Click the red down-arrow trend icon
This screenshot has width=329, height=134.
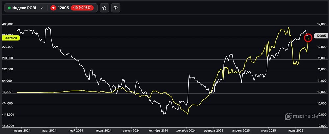(53, 8)
